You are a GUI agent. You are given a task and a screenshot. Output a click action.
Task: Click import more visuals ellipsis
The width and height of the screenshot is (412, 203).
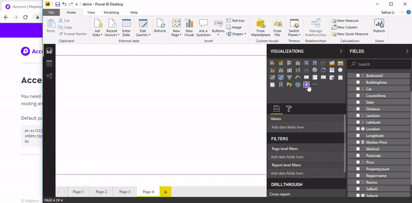(315, 84)
